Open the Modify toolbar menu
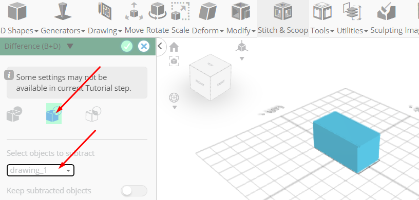Image resolution: width=419 pixels, height=200 pixels. (241, 18)
